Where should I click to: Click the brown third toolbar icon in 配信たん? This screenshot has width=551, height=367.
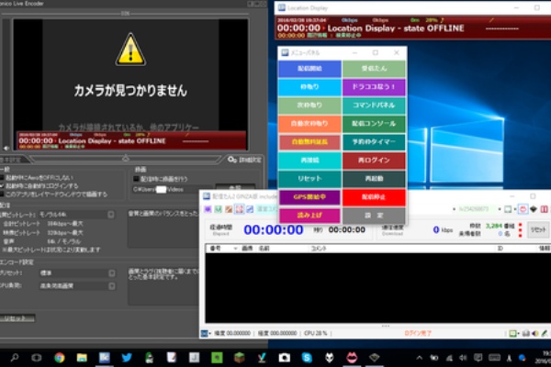pos(229,209)
